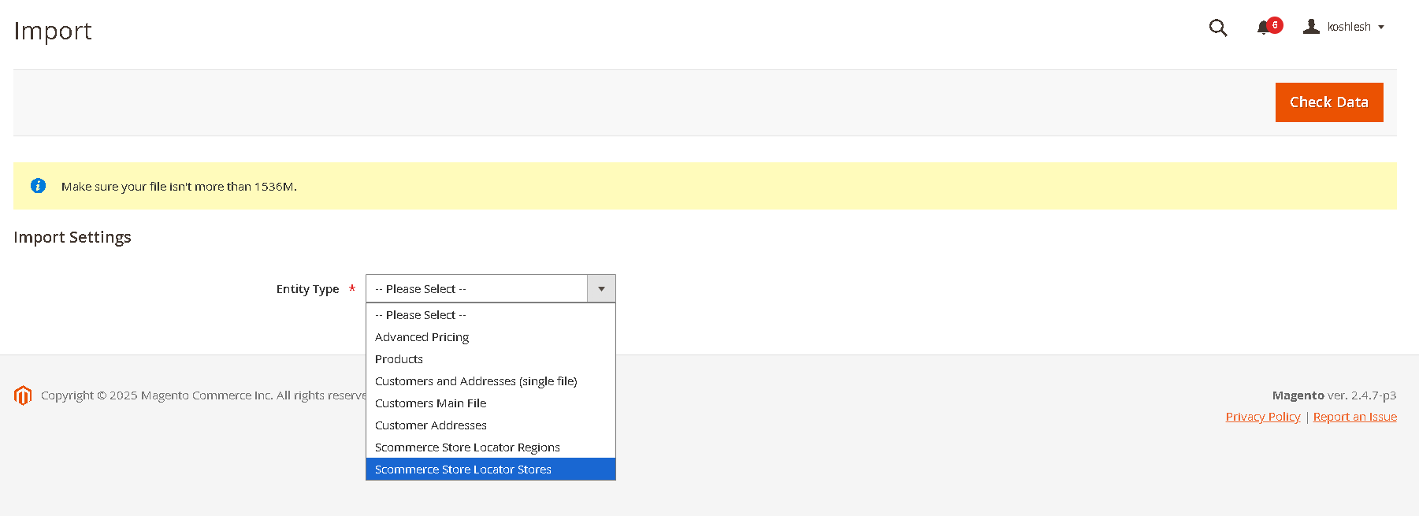The height and width of the screenshot is (516, 1419).
Task: Select Customer Addresses option
Action: [431, 425]
